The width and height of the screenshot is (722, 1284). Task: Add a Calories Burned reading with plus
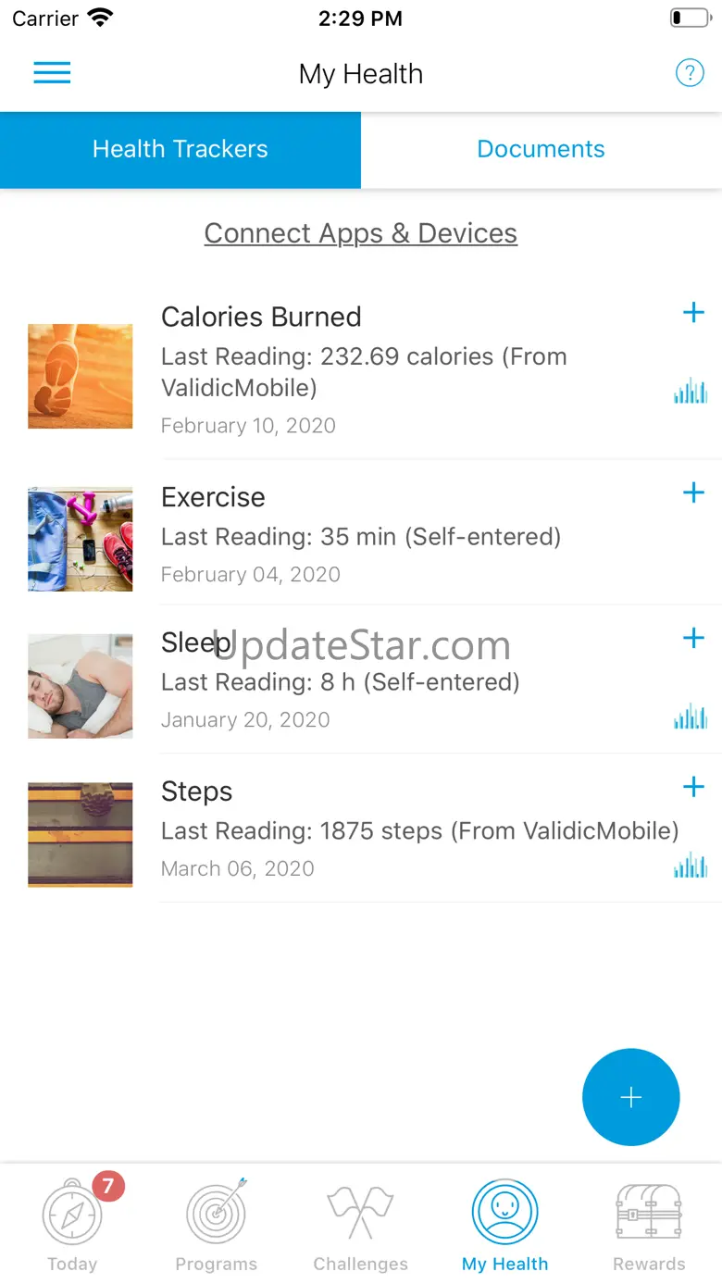click(x=693, y=313)
